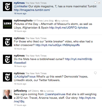Click the jeffzeleny username
Viewport: 102px width, 108px height.
tap(21, 91)
